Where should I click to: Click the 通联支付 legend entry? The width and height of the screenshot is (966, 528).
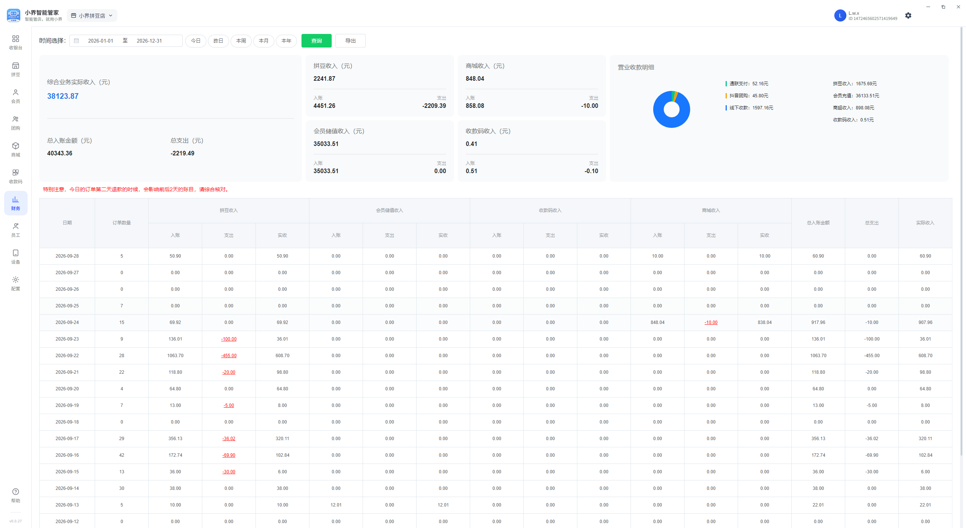(x=747, y=84)
